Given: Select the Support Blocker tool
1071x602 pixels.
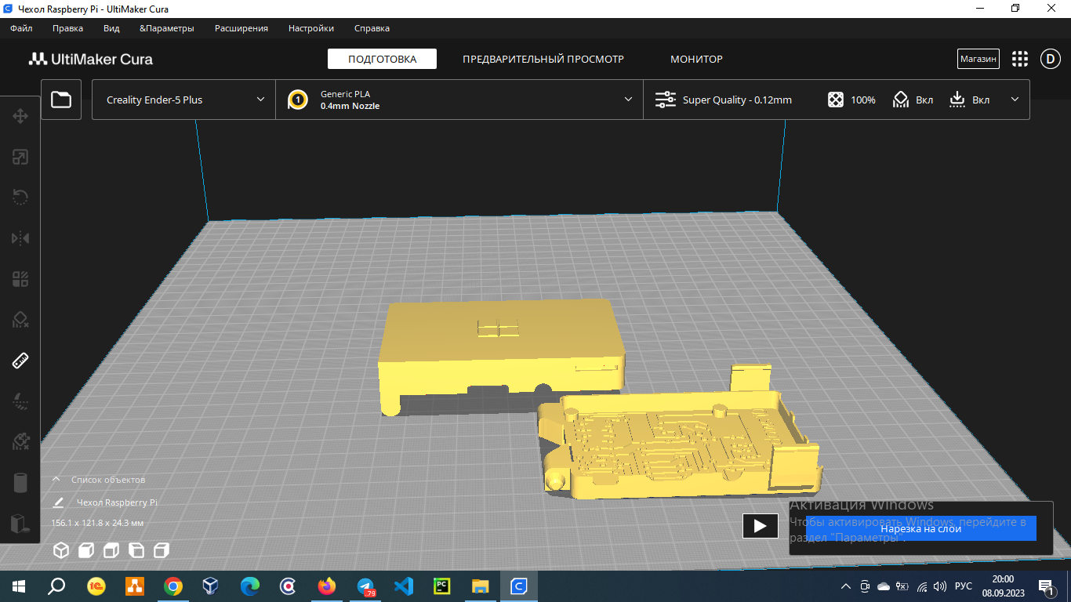Looking at the screenshot, I should [20, 320].
